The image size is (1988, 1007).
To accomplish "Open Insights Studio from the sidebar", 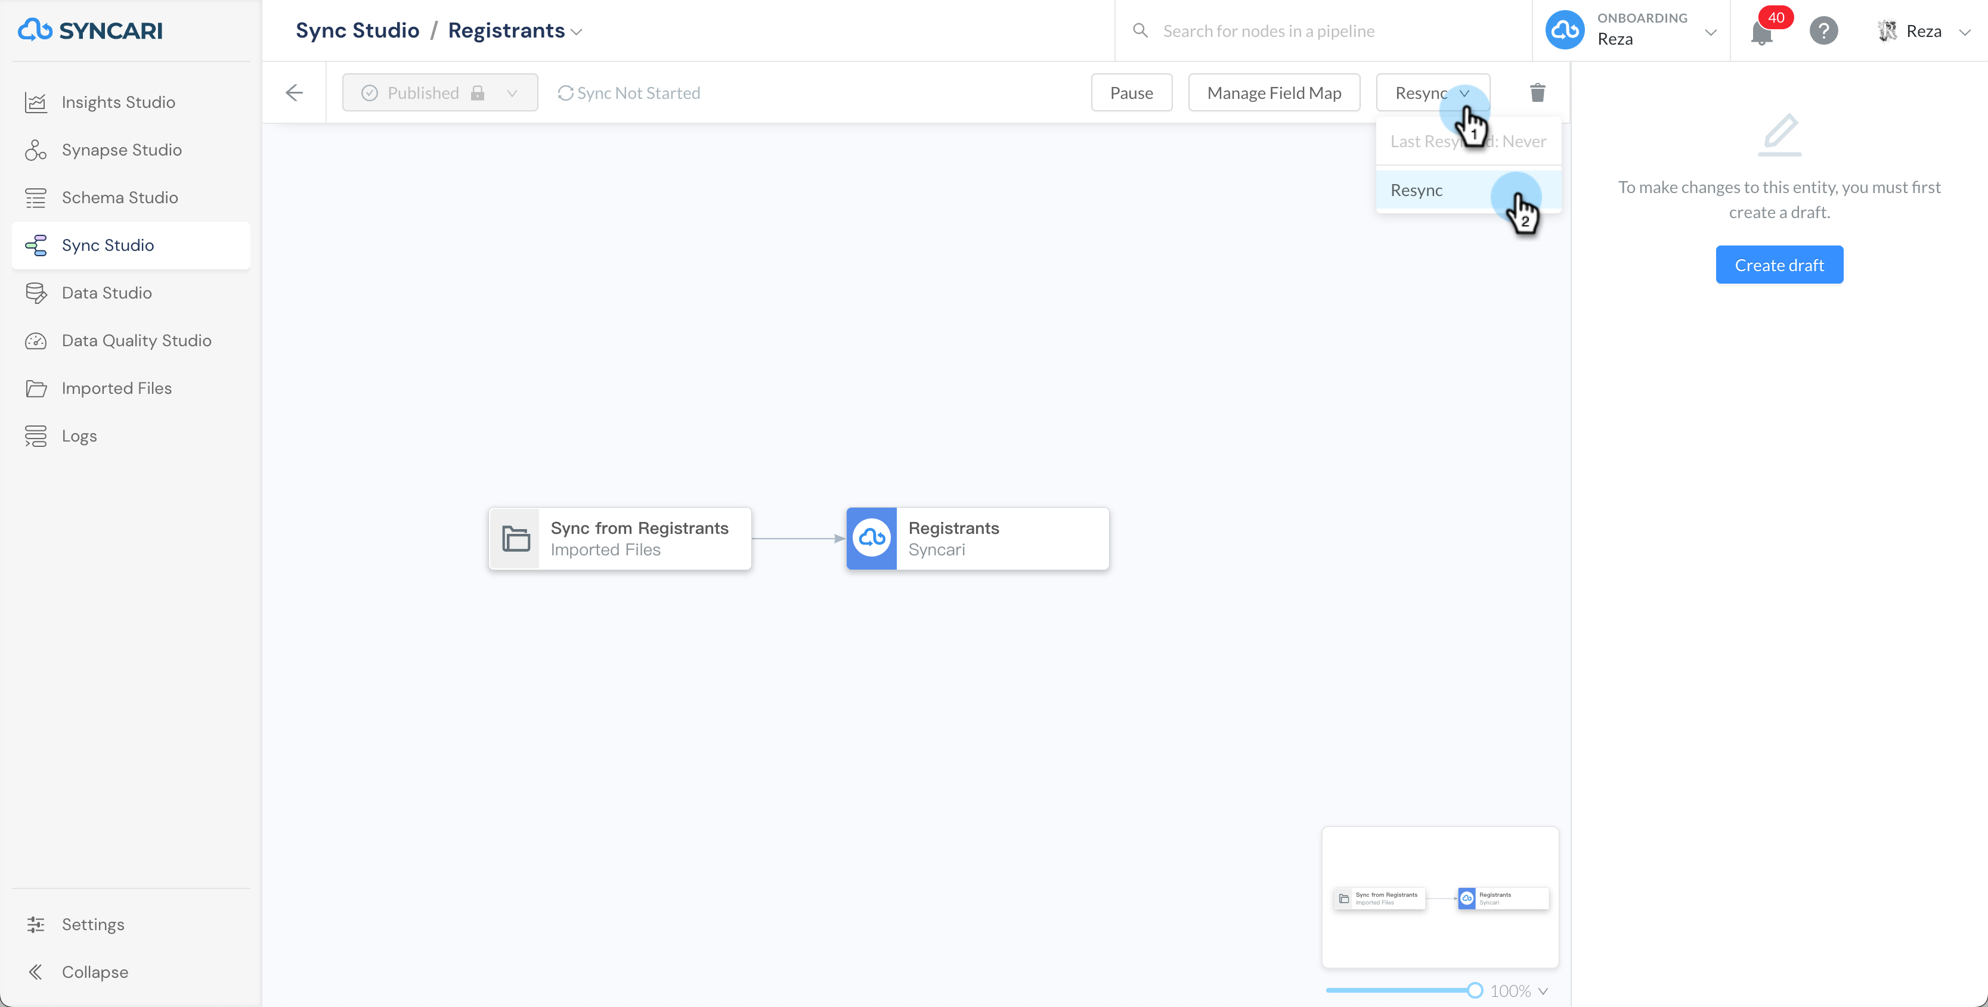I will [131, 102].
